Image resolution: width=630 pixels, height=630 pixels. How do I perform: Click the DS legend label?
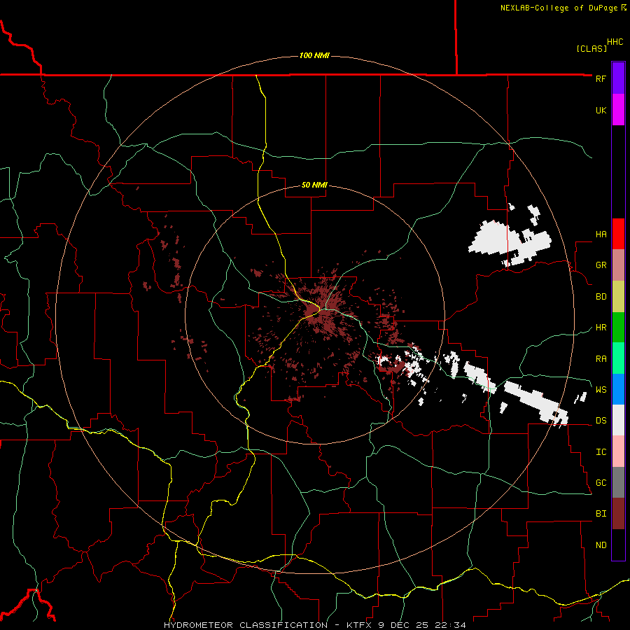(601, 421)
